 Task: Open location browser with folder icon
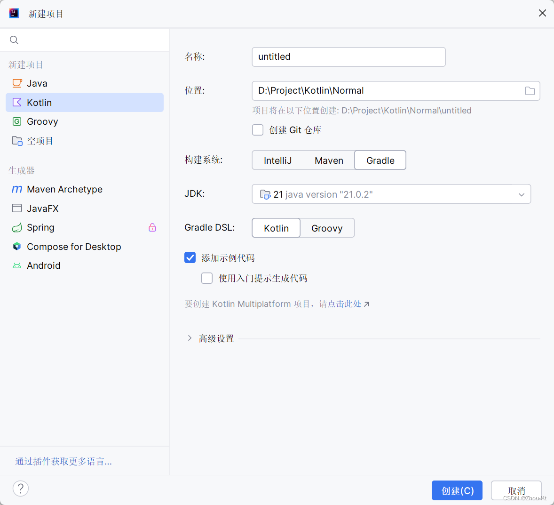point(530,91)
